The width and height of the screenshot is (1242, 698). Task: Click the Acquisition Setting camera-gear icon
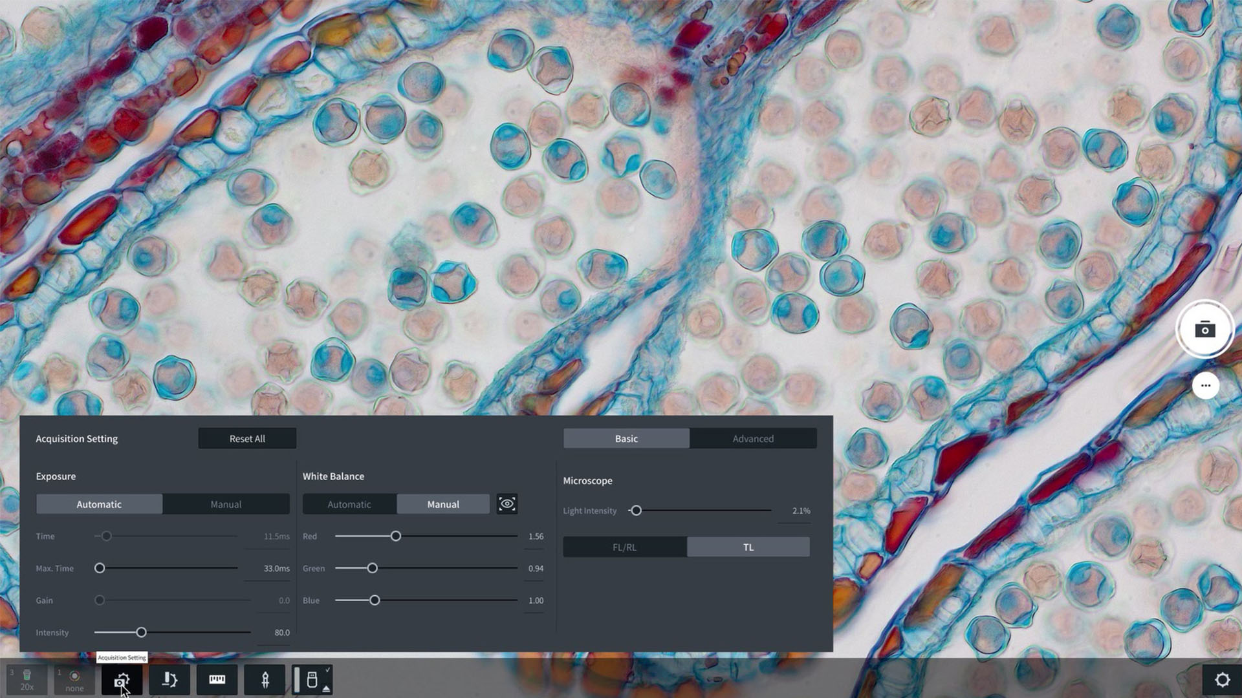[122, 680]
